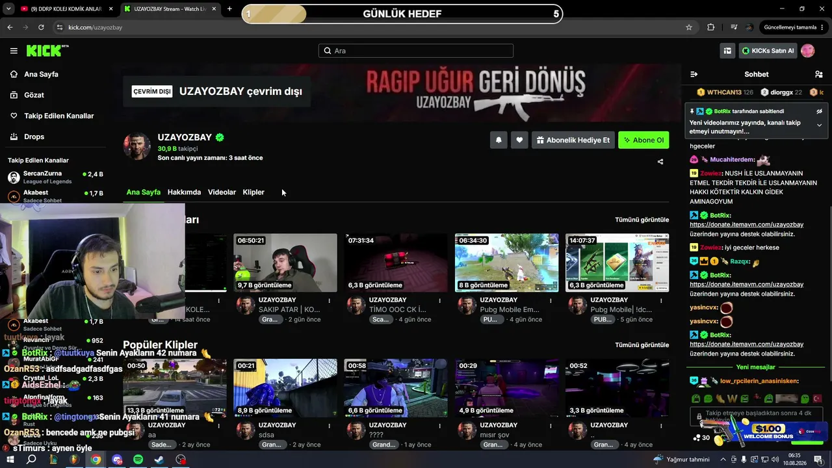Switch to the Hakkımda tab
Viewport: 832px width, 468px height.
(184, 192)
